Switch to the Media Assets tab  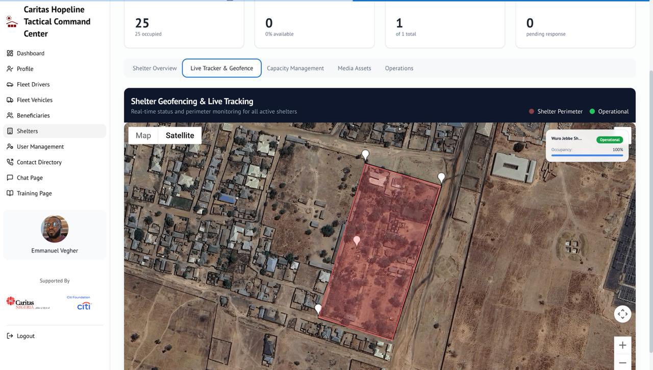(354, 68)
